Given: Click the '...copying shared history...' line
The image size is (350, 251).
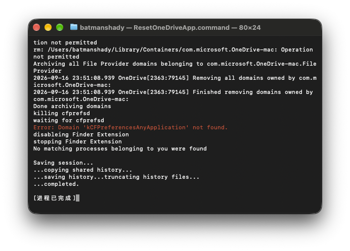Looking at the screenshot, I should point(83,170).
